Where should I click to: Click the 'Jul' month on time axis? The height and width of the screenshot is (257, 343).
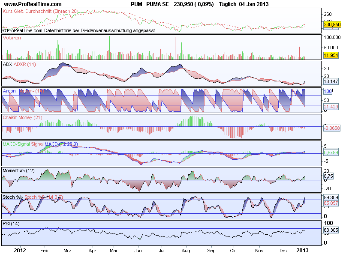pos(162,251)
